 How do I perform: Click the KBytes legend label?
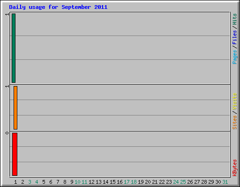point(234,168)
